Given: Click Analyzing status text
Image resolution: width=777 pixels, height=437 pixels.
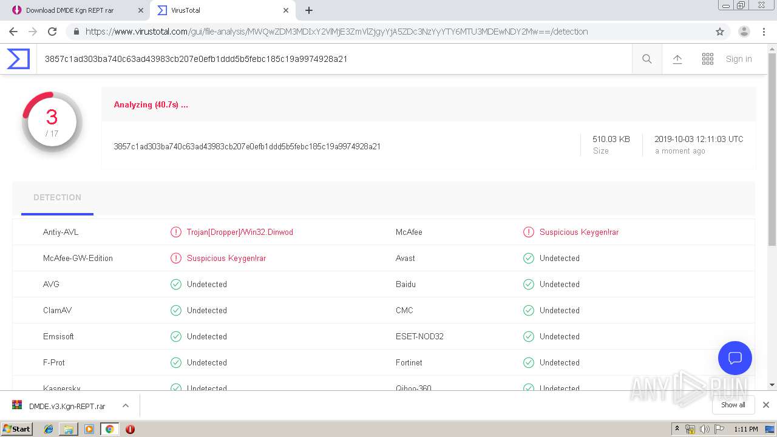Looking at the screenshot, I should (x=151, y=104).
